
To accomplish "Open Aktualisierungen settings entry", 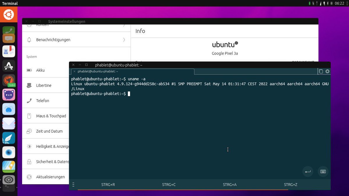I will (46, 177).
